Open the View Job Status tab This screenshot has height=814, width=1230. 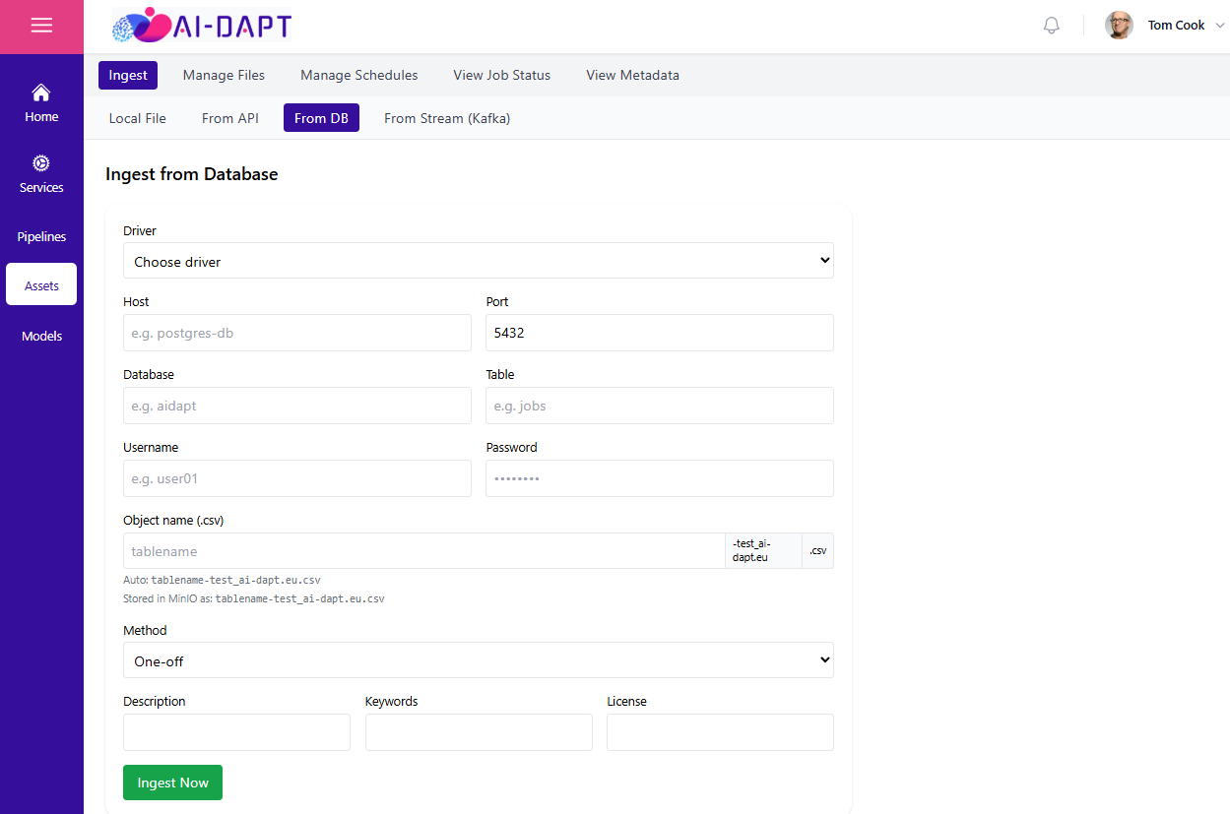501,75
